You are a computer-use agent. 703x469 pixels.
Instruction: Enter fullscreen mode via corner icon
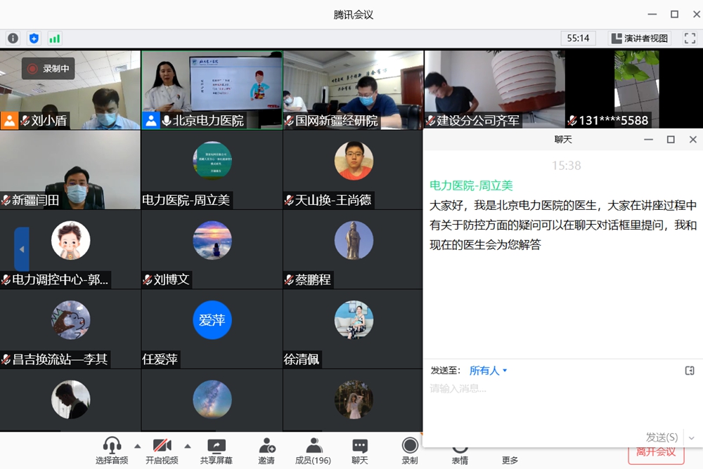tap(690, 38)
